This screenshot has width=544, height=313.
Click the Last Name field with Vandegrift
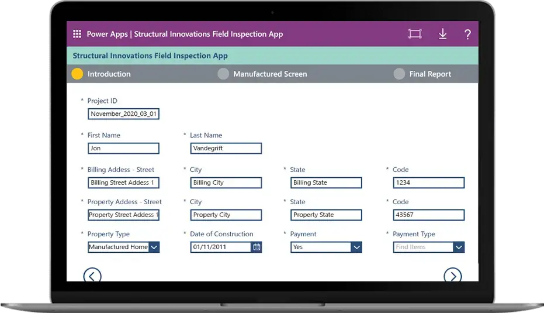point(226,149)
